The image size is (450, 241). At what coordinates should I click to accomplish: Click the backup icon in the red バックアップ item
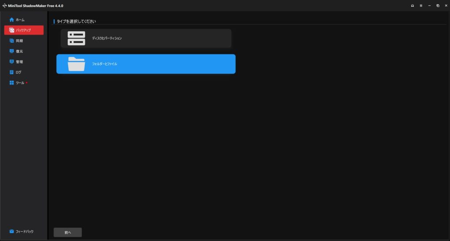coord(12,30)
